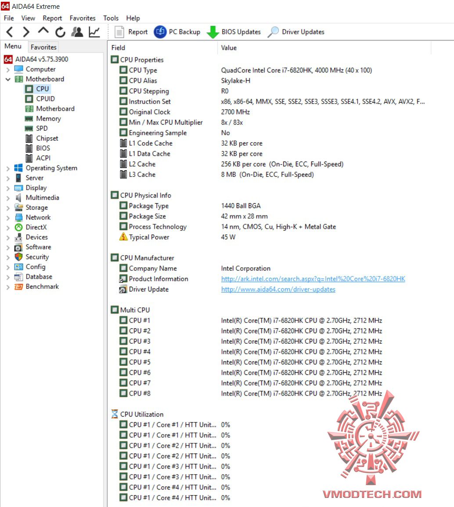Open the Favorites menu in menu bar
Screen dimensions: 454x507
click(83, 18)
